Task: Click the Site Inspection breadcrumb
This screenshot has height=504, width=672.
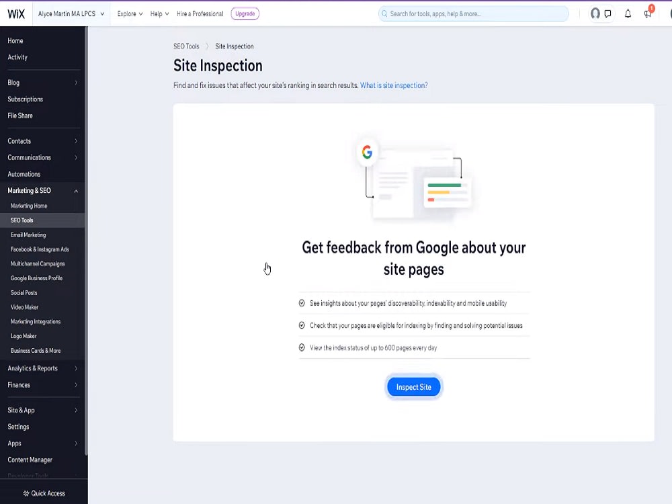Action: 235,46
